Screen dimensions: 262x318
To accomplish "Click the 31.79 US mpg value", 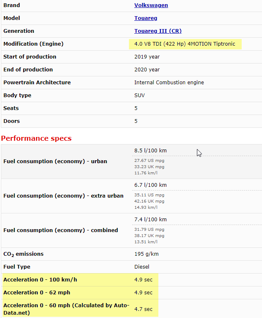I will click(149, 230).
